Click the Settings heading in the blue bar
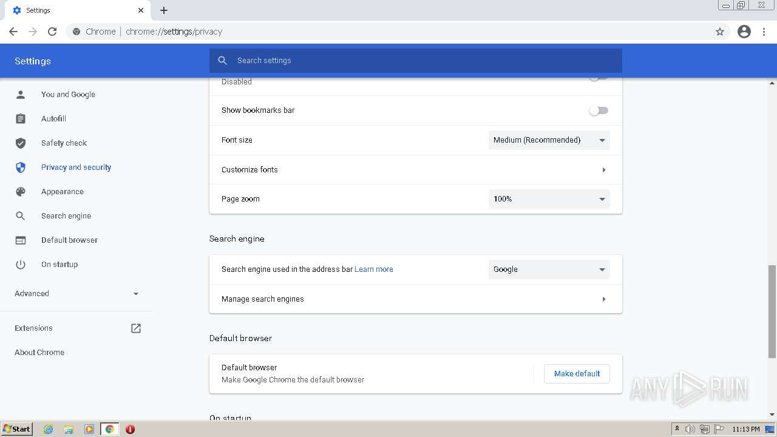 tap(33, 61)
